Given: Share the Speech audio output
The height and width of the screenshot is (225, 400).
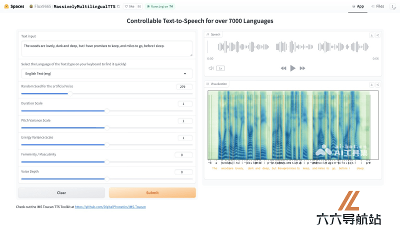Looking at the screenshot, I should [378, 35].
